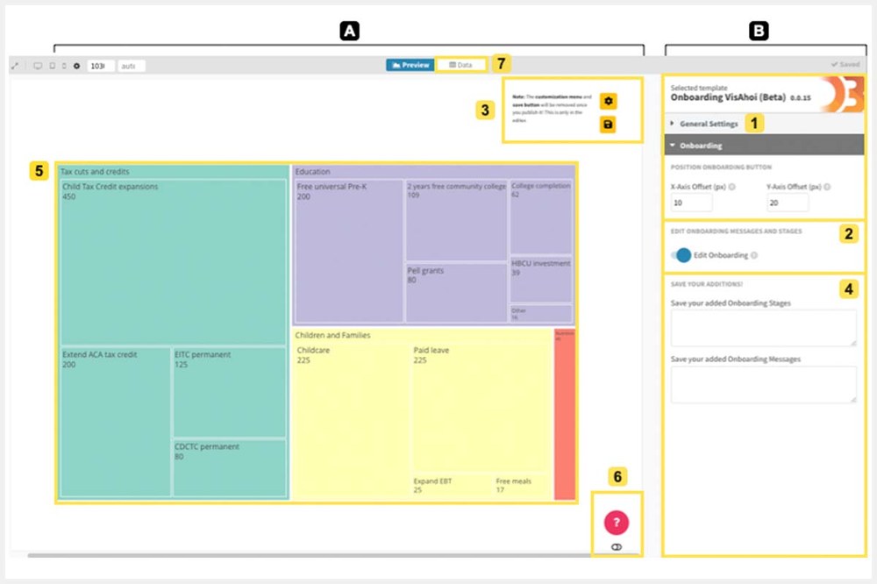Collapse the Onboarding section
The width and height of the screenshot is (877, 584).
pos(700,146)
